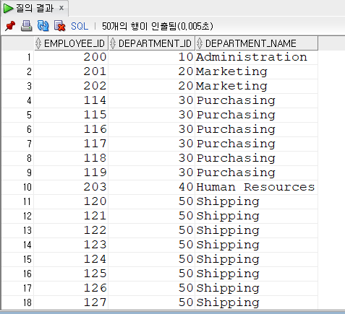The width and height of the screenshot is (345, 314).
Task: Select employee ID 124 cell
Action: coord(71,259)
